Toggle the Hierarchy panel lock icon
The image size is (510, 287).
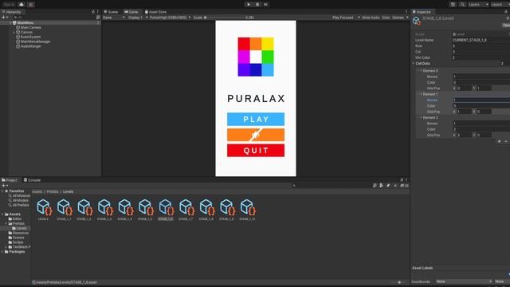93,12
